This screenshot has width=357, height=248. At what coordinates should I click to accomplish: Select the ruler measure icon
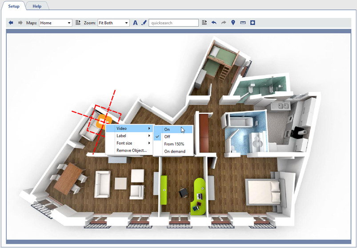click(x=243, y=23)
